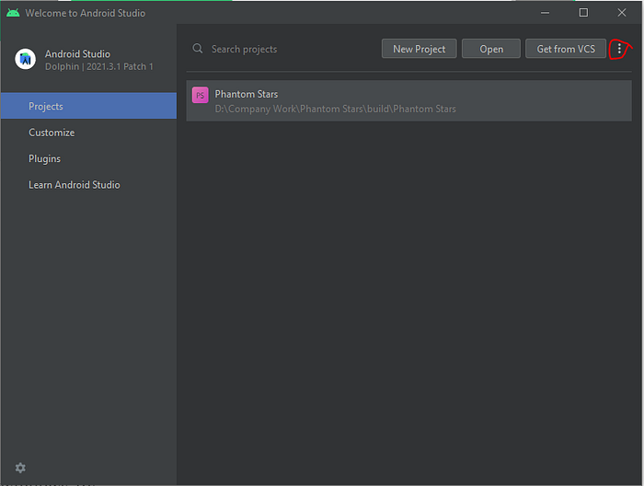644x486 pixels.
Task: Click the search magnifier icon
Action: pyautogui.click(x=198, y=49)
